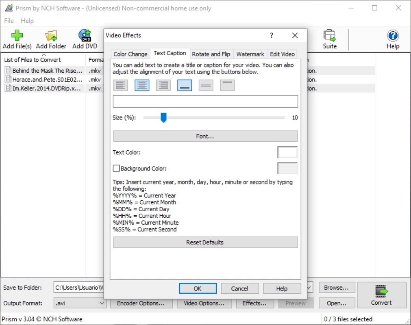Image resolution: width=411 pixels, height=325 pixels.
Task: Select center text alignment button
Action: [x=142, y=85]
